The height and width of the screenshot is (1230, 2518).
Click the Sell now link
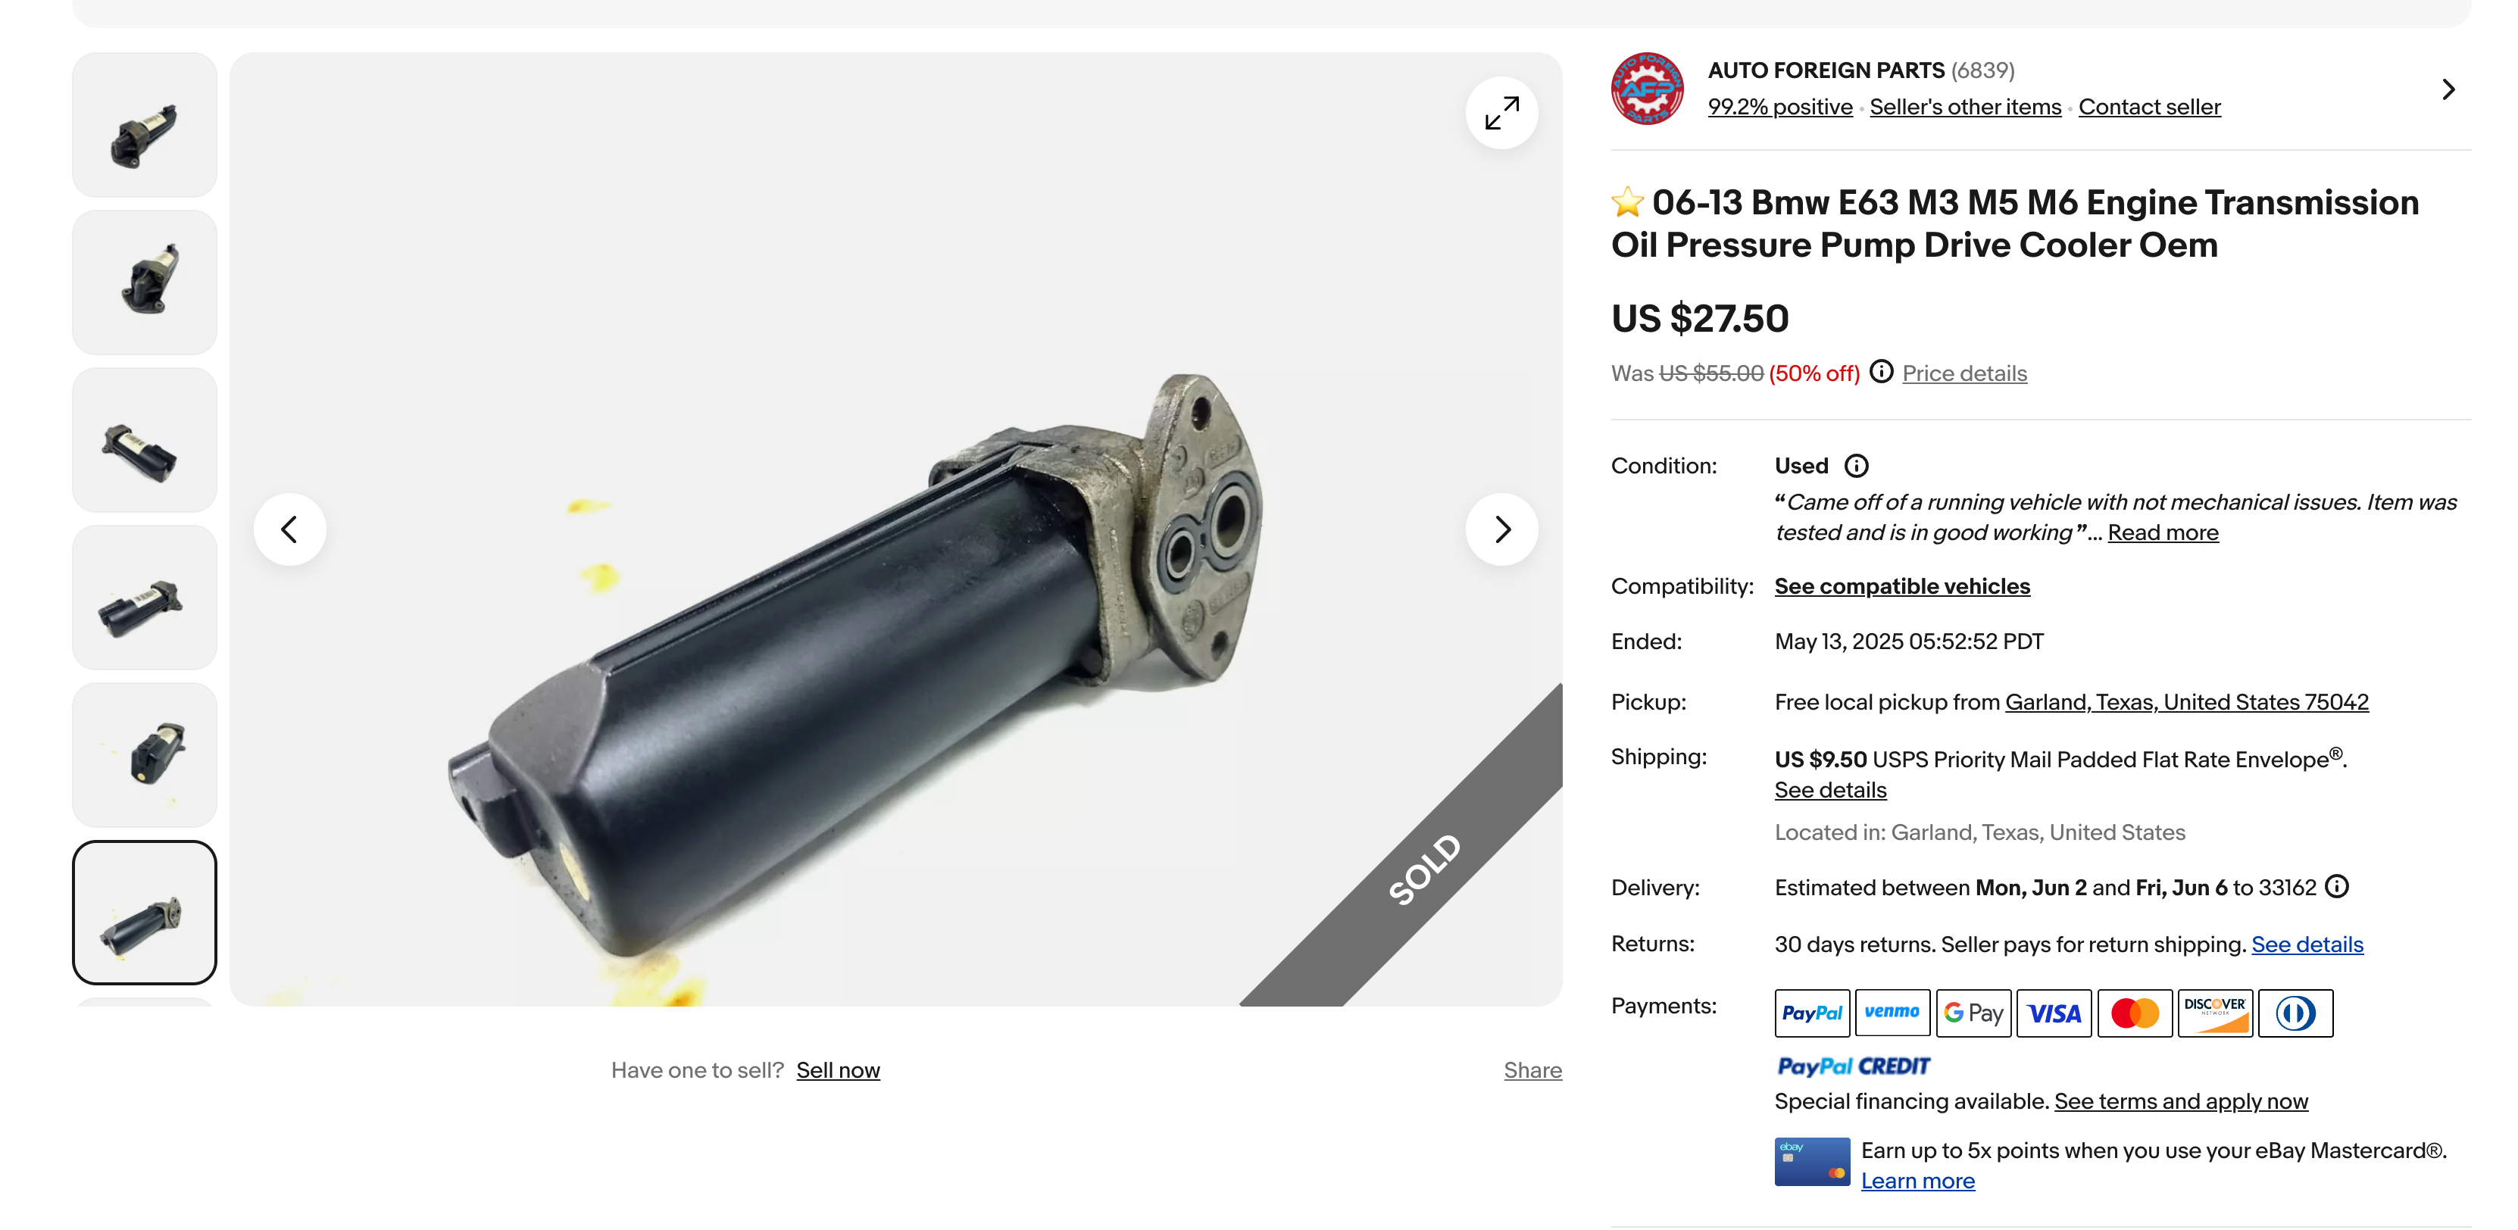838,1069
